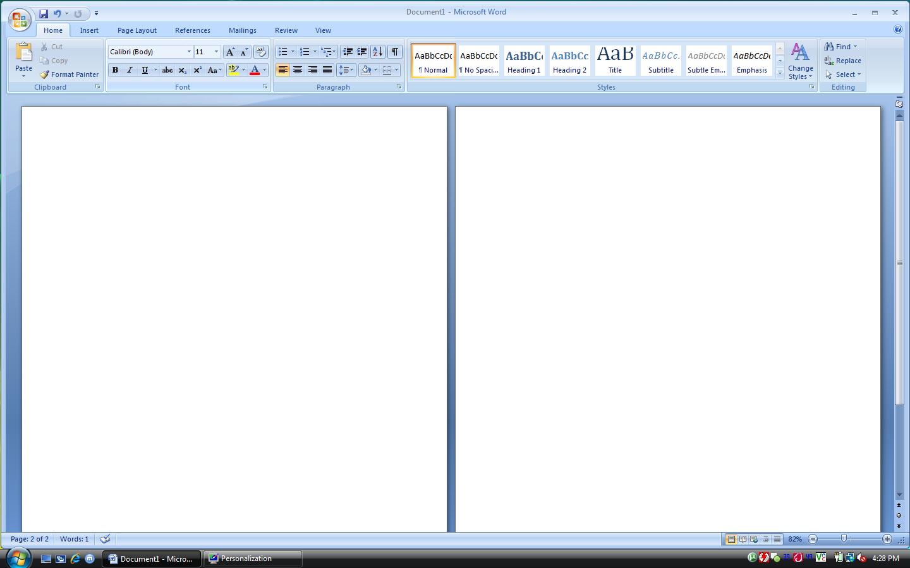
Task: Click the Zoom slider handle
Action: click(x=844, y=539)
